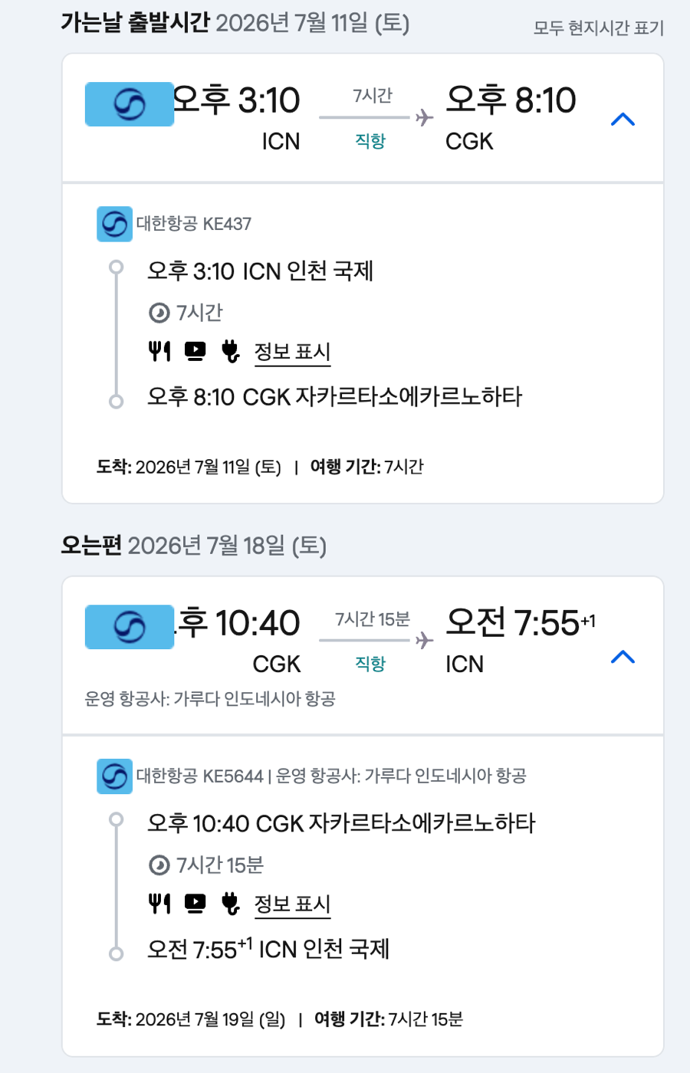
Task: Open 정보 표시 link for return flight
Action: click(292, 904)
